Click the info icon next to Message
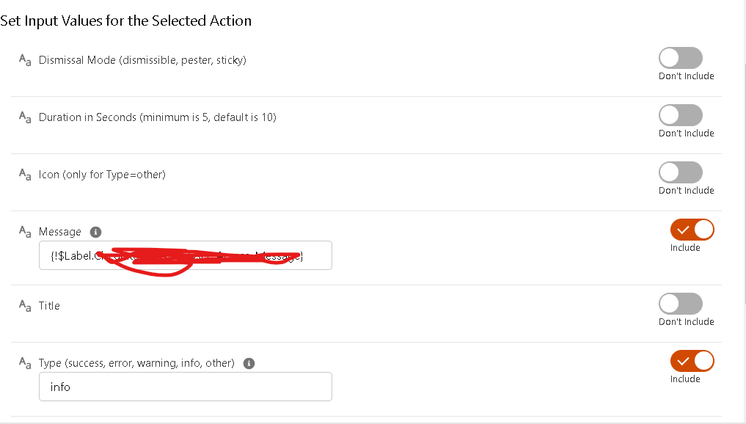 95,233
